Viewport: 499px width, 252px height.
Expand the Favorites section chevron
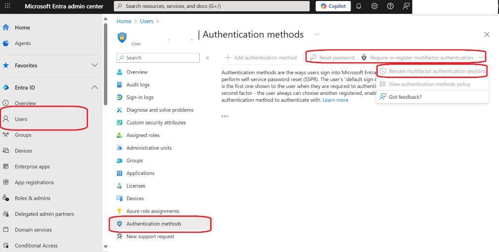[94, 65]
